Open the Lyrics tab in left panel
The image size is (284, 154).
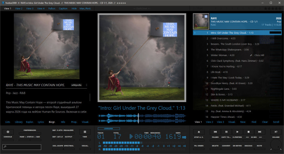[41, 122]
